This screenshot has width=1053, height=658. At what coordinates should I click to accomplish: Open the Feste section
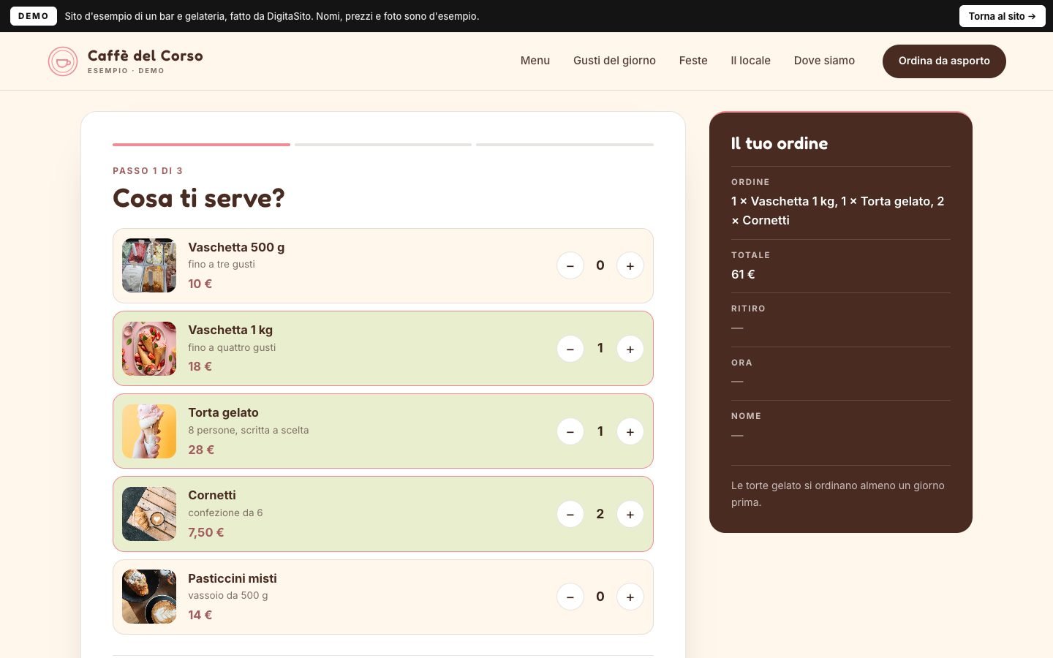point(693,61)
